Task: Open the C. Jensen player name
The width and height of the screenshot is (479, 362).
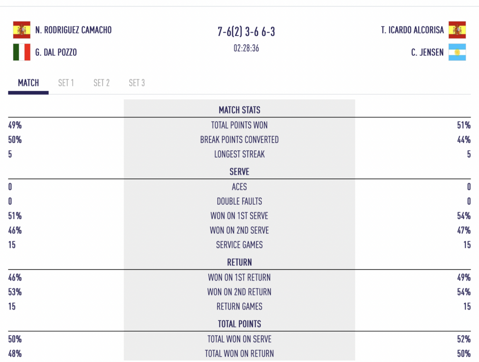Action: (428, 52)
